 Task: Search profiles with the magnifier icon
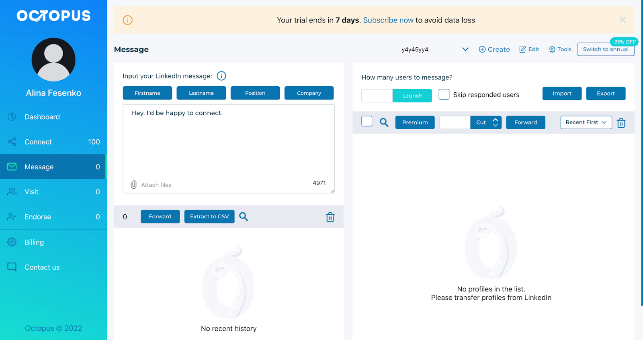click(384, 122)
